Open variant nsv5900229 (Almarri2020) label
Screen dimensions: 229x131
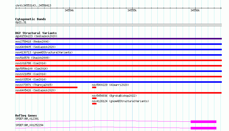click(110, 85)
